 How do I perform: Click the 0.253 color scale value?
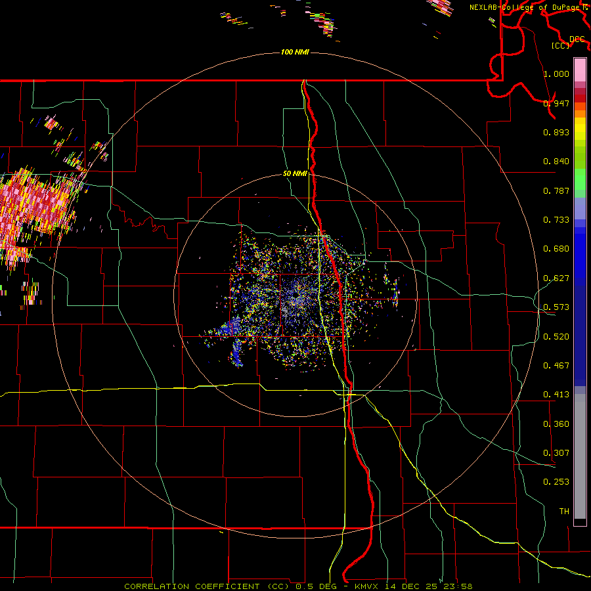coord(556,482)
